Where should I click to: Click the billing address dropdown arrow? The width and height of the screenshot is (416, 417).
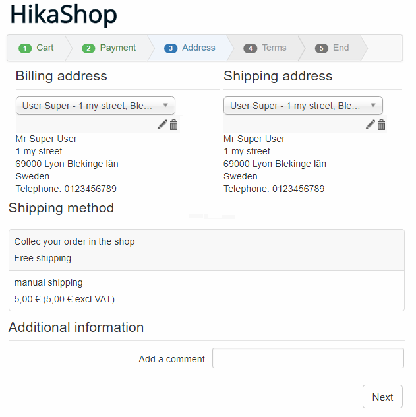[x=165, y=106]
